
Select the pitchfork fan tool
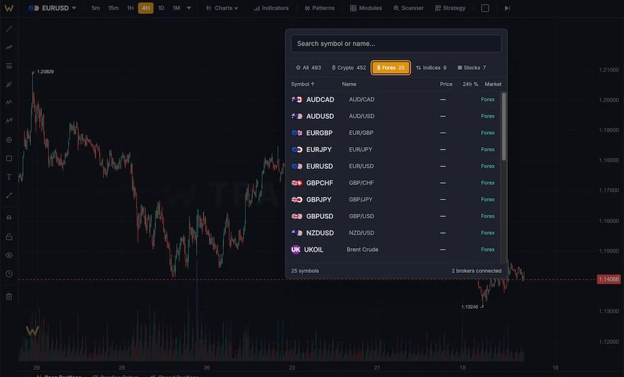[x=9, y=84]
